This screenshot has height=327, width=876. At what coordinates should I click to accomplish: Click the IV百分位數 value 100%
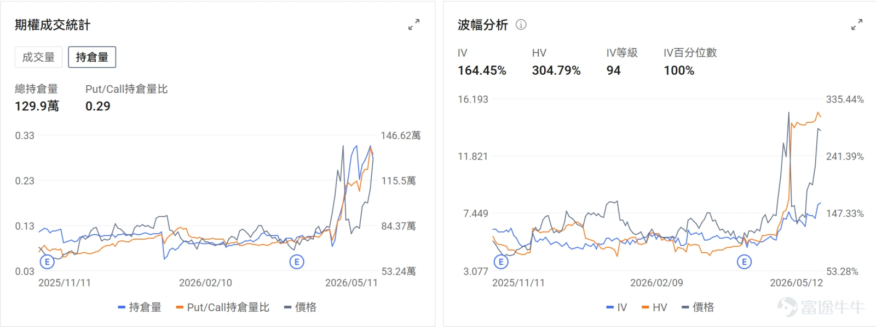pos(679,70)
